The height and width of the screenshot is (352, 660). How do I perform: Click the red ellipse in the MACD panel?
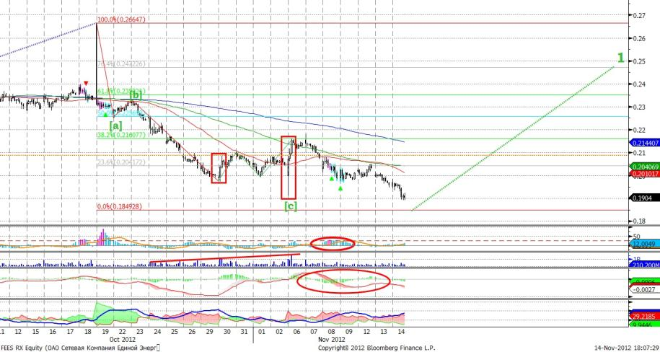(x=343, y=282)
